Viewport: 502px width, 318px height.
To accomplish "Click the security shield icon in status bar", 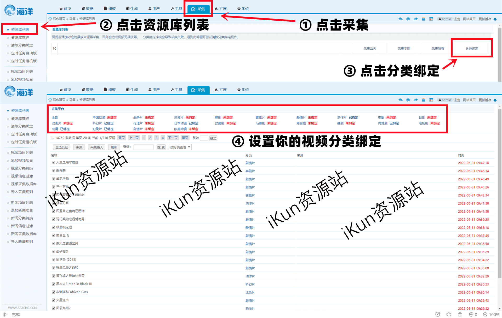I will (438, 314).
